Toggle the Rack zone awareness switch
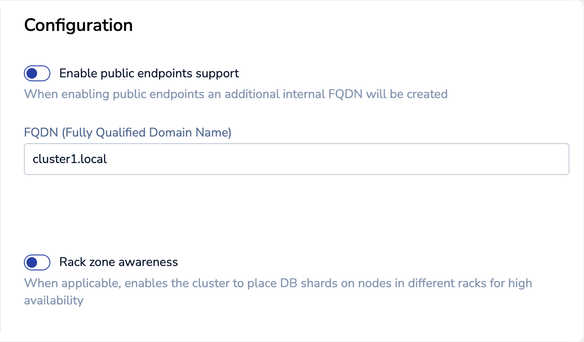584x342 pixels. 37,262
